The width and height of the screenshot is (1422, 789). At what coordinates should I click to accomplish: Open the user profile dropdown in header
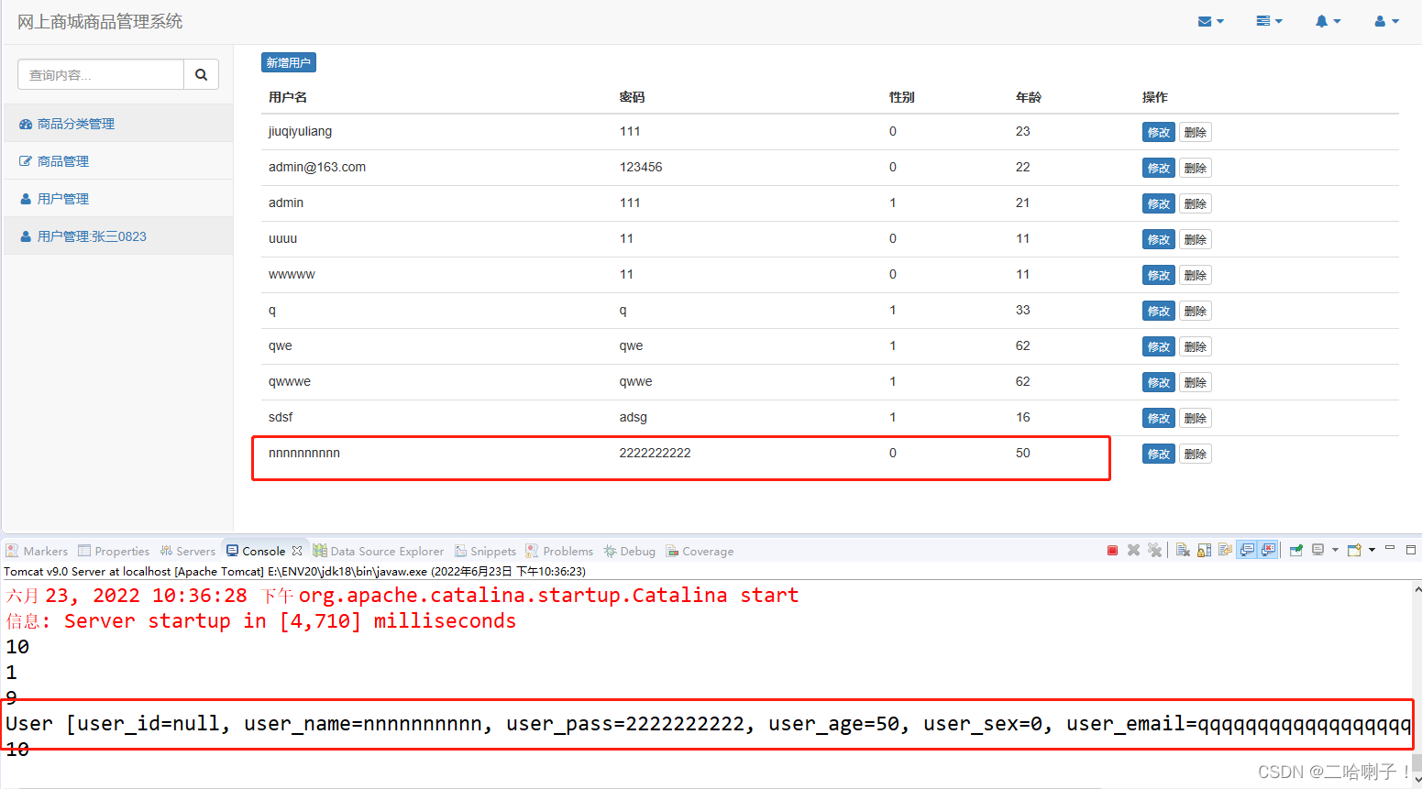1386,21
